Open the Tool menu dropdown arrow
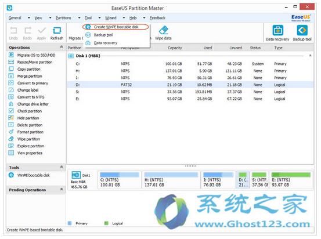 (x=99, y=18)
